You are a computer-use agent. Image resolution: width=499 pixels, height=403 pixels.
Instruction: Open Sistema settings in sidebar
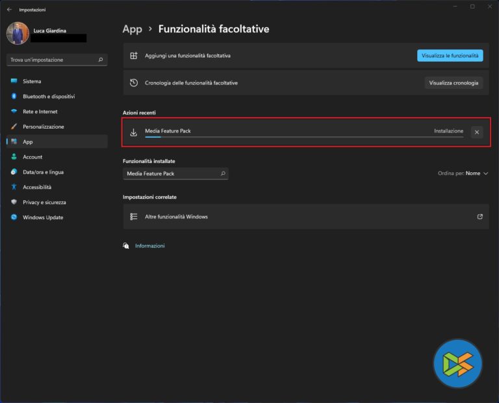pos(32,81)
